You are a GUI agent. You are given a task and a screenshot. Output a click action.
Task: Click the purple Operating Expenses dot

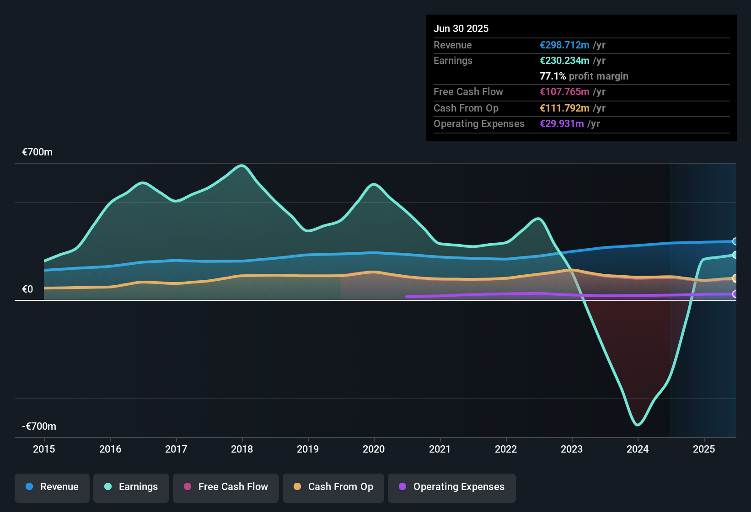[x=402, y=487]
